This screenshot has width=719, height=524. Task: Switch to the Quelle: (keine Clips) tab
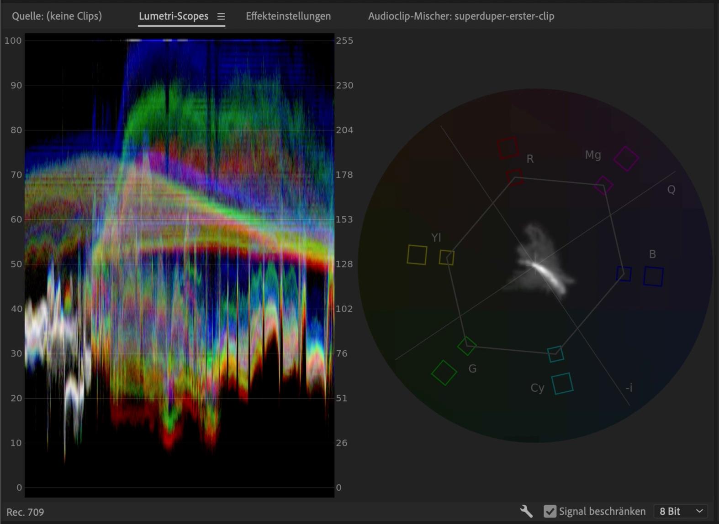[x=57, y=16]
